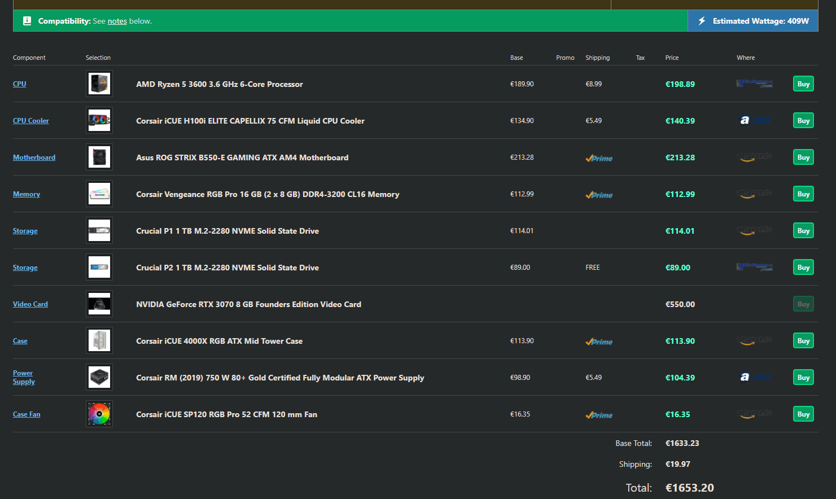Click the €1633.23 base total value
Image resolution: width=836 pixels, height=499 pixels.
point(682,443)
